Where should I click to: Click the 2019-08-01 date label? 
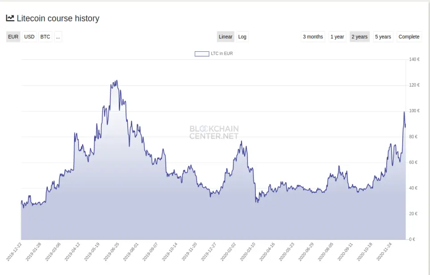[131, 252]
